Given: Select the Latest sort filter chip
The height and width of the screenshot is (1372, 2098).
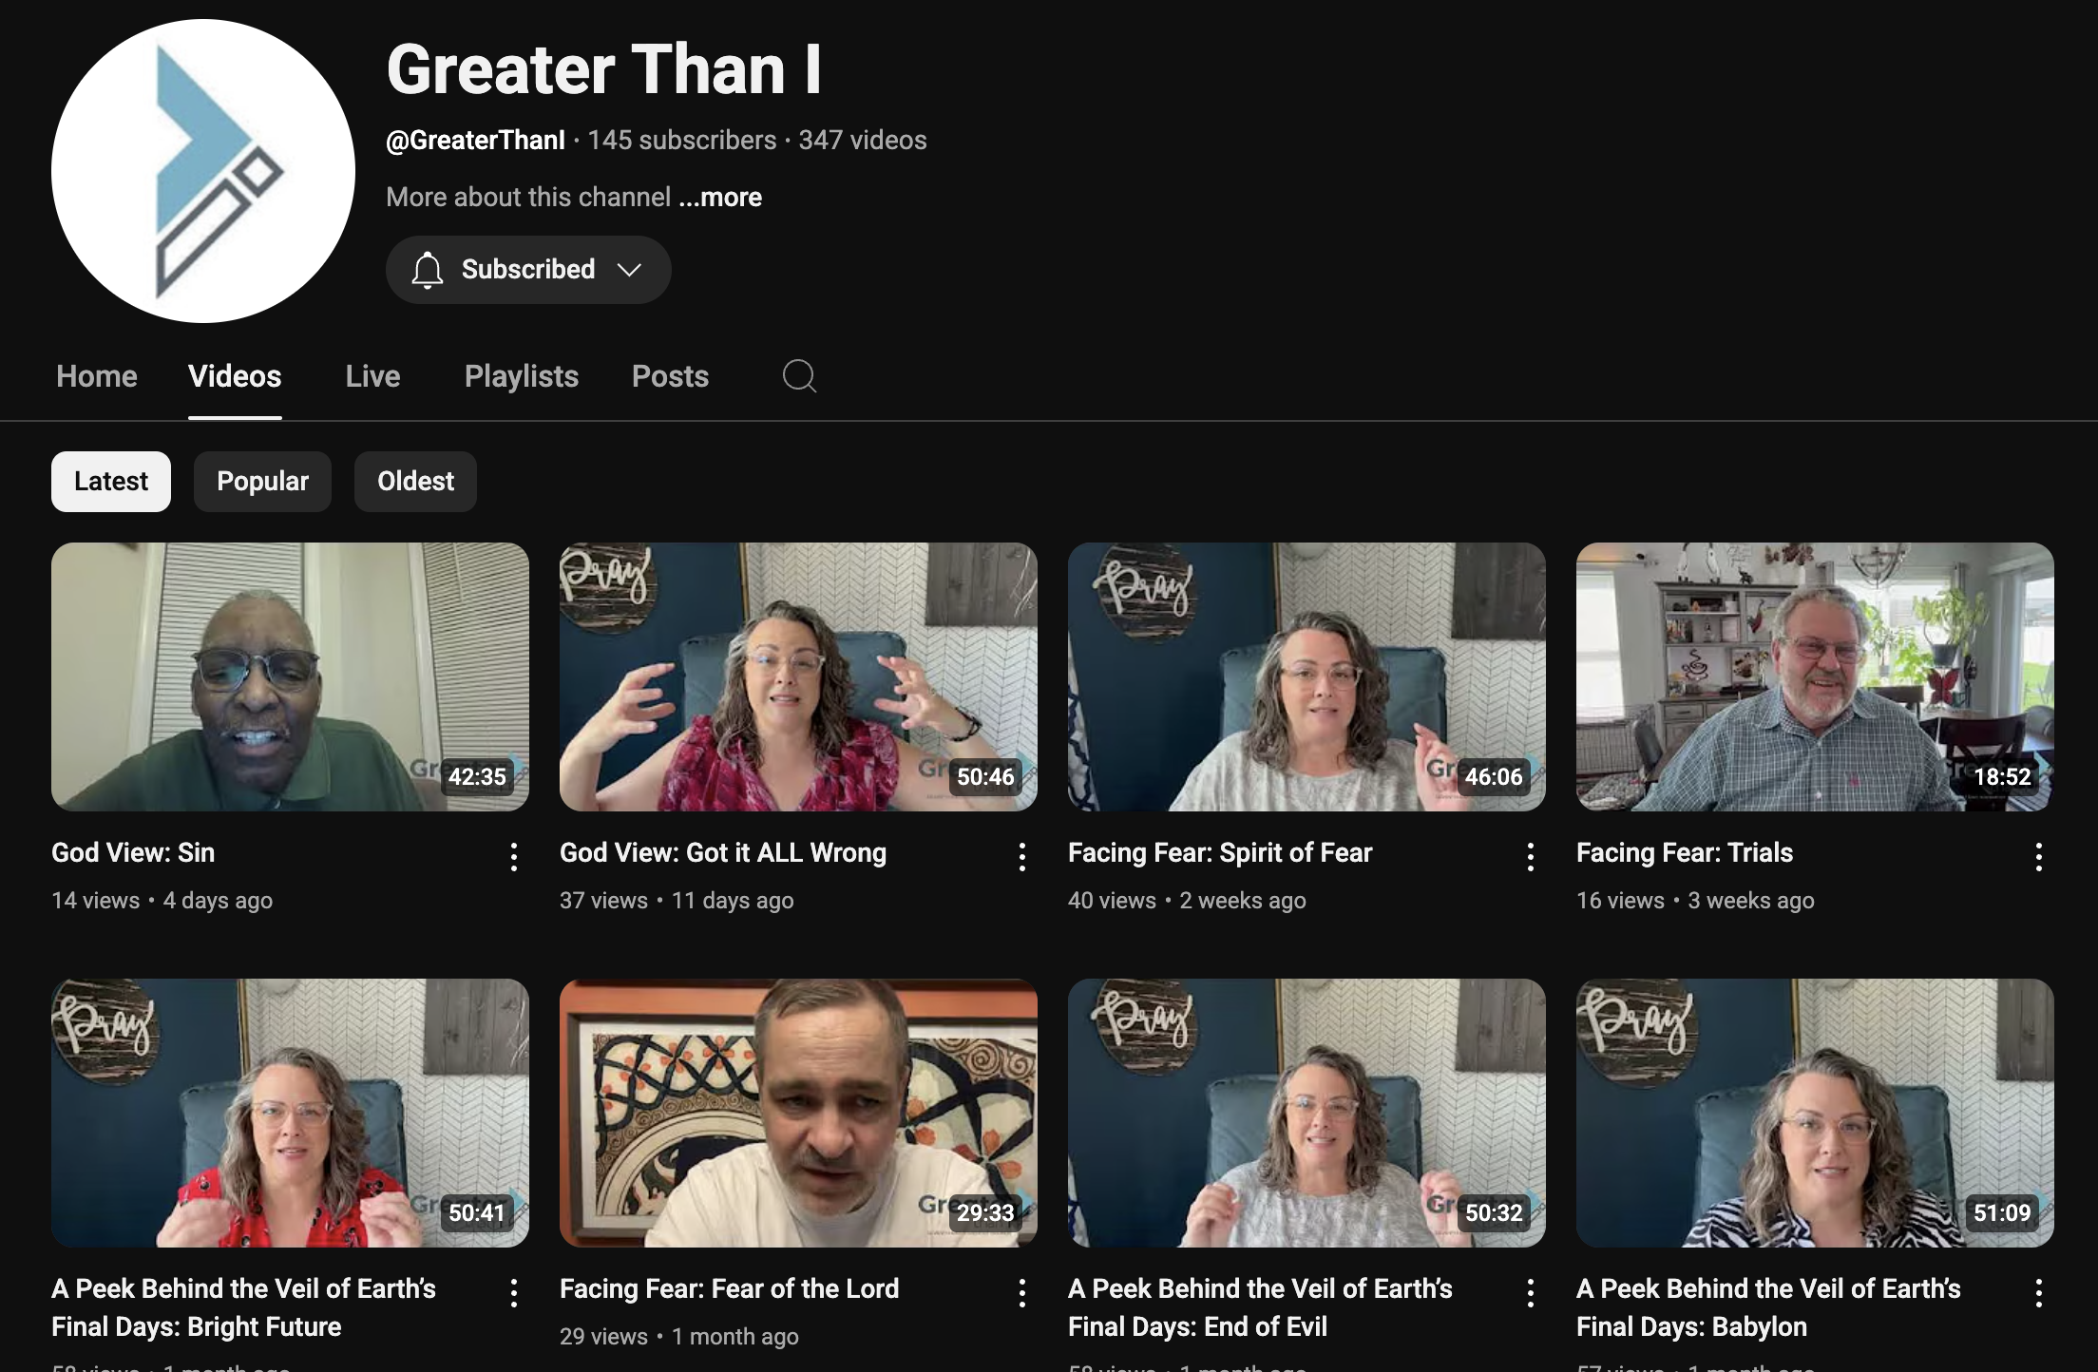Looking at the screenshot, I should pos(111,482).
